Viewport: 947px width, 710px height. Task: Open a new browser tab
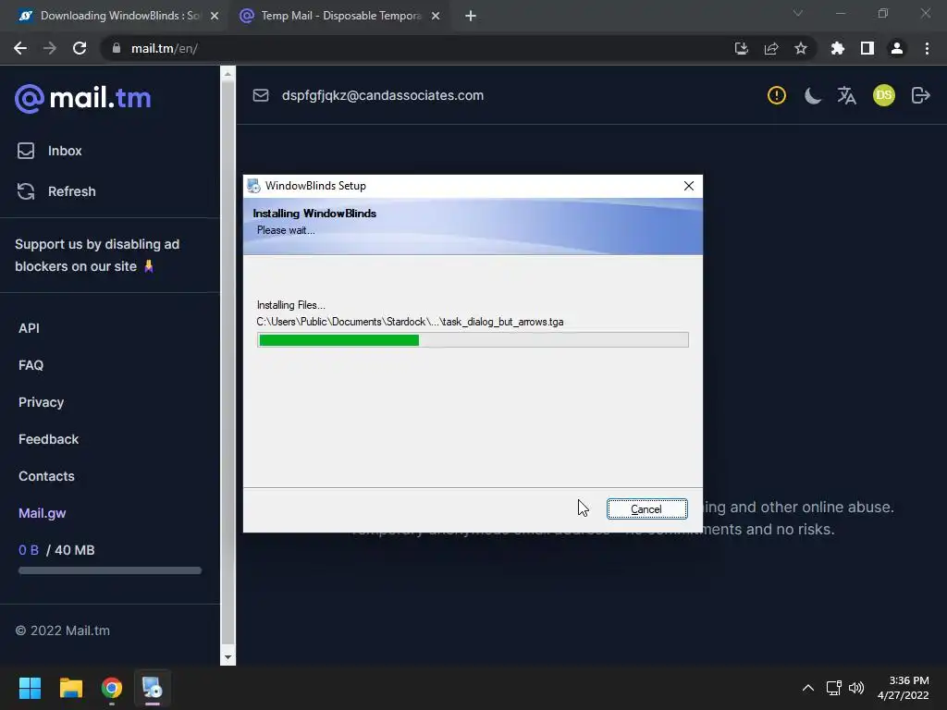471,17
